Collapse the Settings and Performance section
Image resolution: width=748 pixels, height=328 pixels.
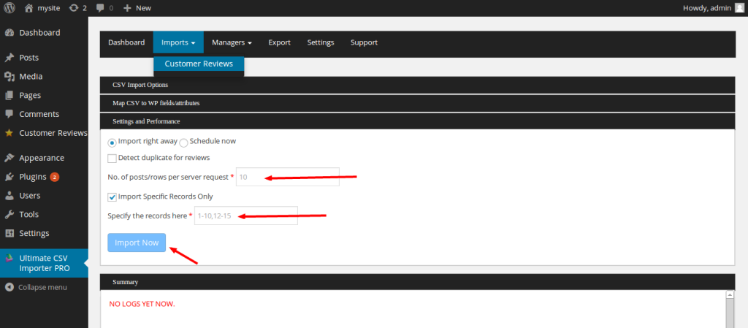[x=417, y=121]
